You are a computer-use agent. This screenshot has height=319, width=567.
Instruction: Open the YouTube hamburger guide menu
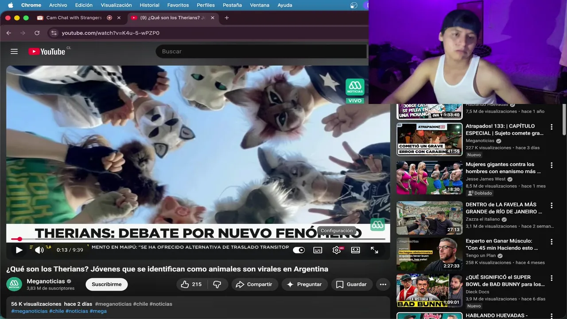[x=14, y=51]
